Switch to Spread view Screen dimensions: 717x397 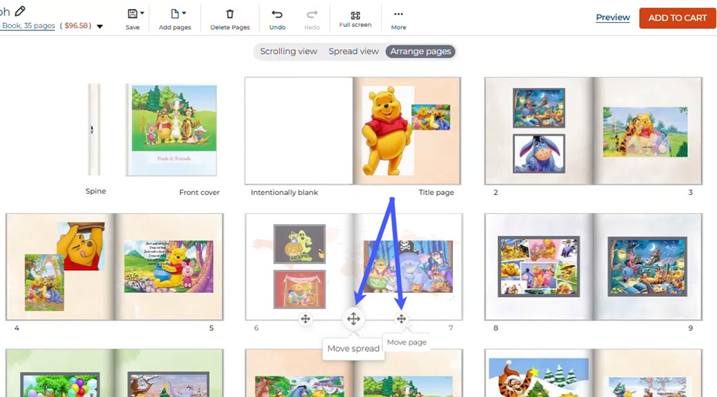pos(353,51)
